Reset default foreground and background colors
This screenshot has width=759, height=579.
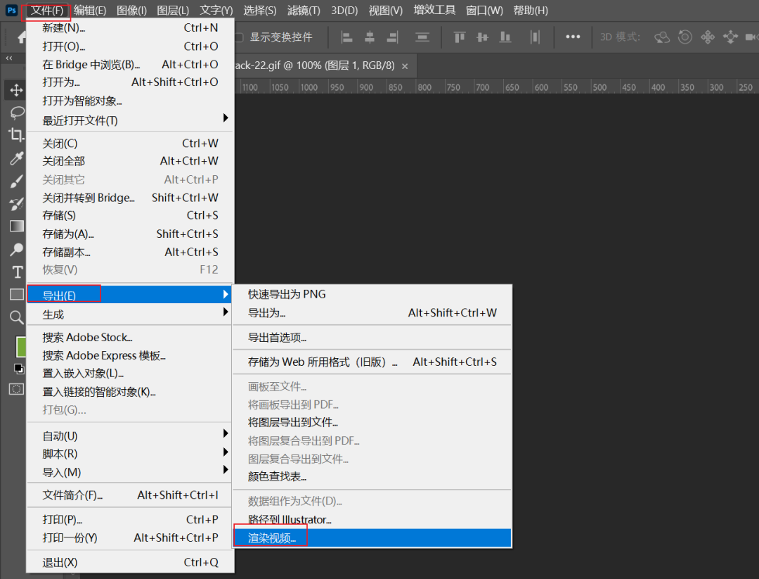point(18,369)
